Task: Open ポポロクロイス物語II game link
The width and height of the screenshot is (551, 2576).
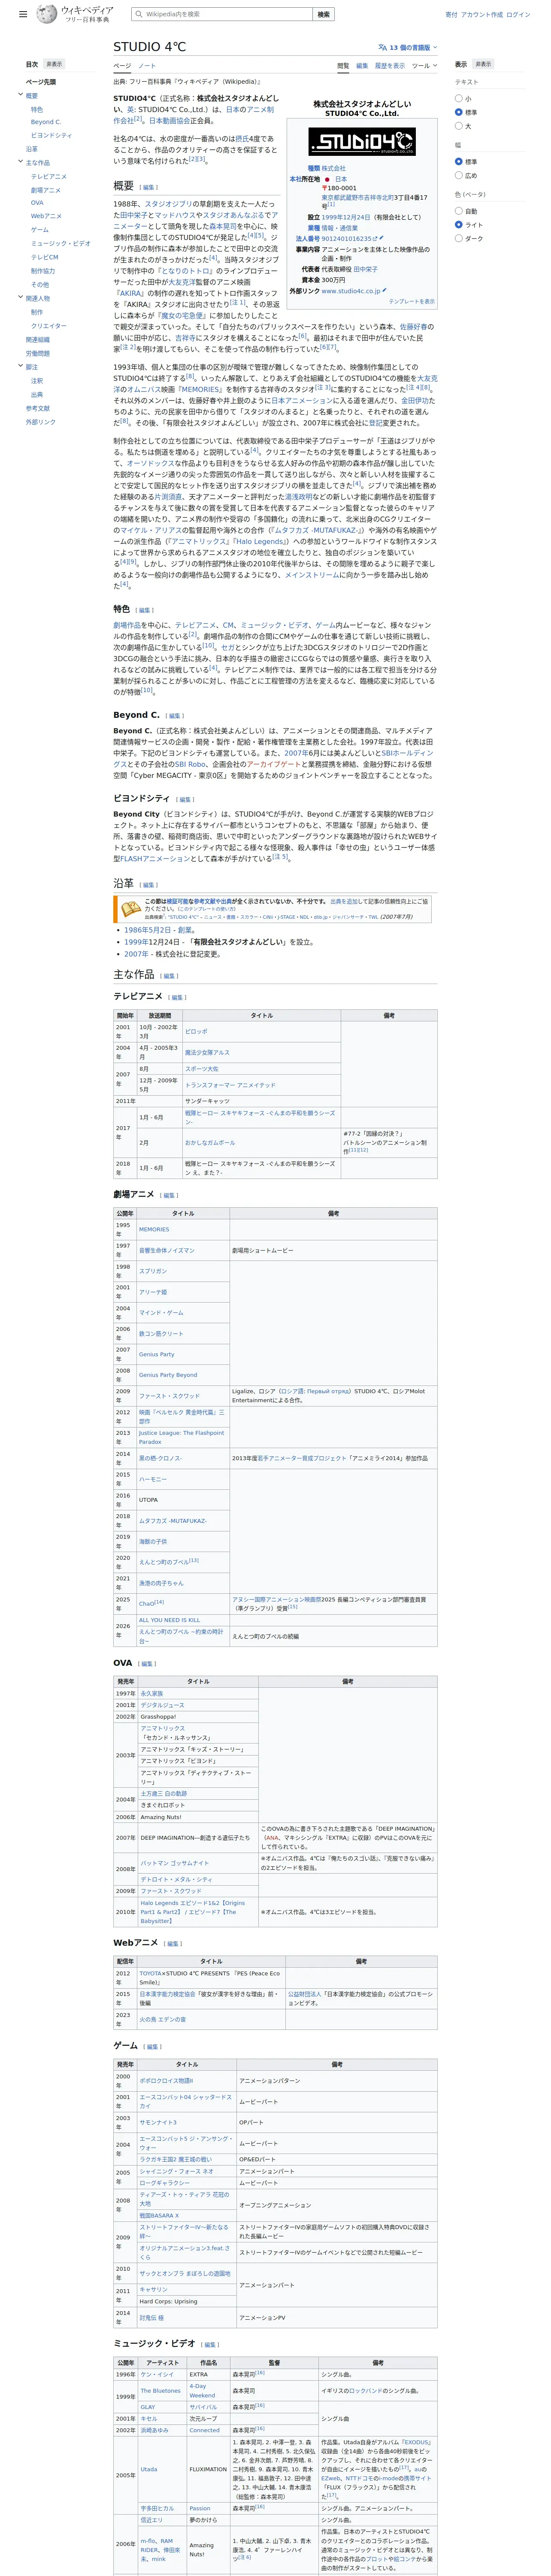Action: tap(166, 2081)
